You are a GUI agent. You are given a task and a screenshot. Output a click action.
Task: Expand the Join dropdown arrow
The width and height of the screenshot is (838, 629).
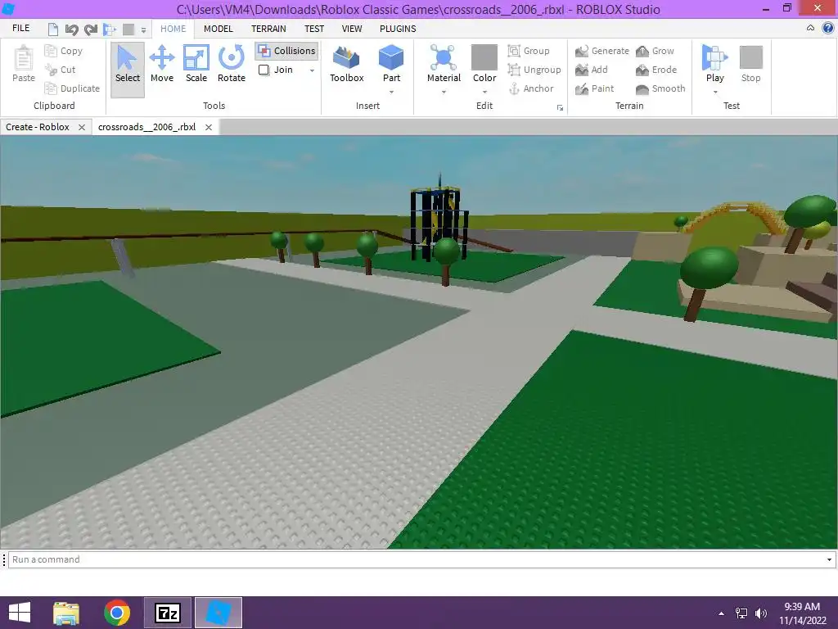pos(312,70)
